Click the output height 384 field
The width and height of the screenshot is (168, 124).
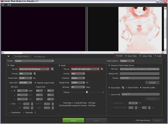tap(51, 91)
